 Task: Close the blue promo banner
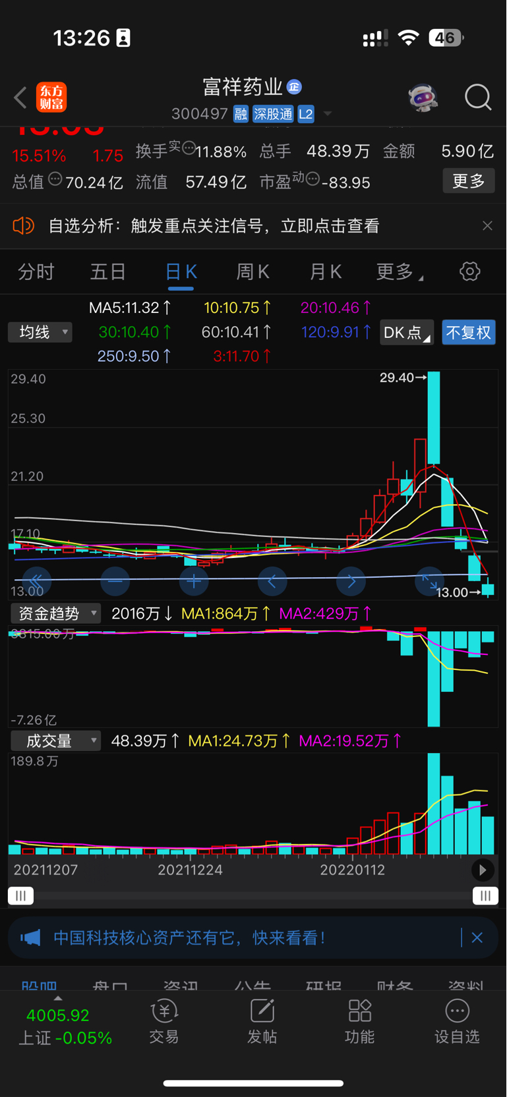pyautogui.click(x=477, y=937)
